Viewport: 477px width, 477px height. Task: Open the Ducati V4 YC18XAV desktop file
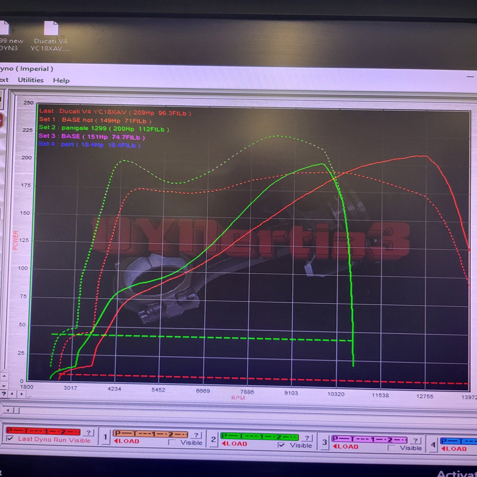pos(50,36)
